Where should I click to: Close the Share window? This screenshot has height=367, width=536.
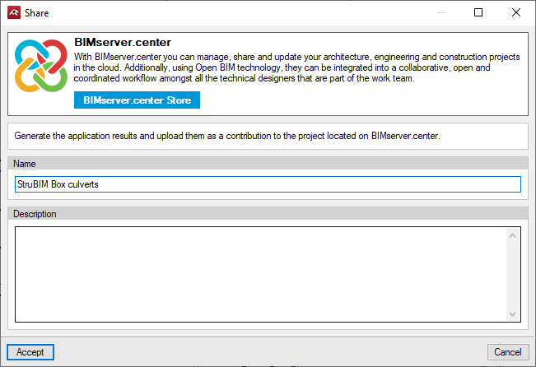pyautogui.click(x=516, y=12)
